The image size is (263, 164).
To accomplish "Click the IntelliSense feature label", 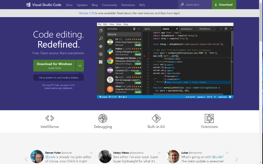I will coord(50,127).
